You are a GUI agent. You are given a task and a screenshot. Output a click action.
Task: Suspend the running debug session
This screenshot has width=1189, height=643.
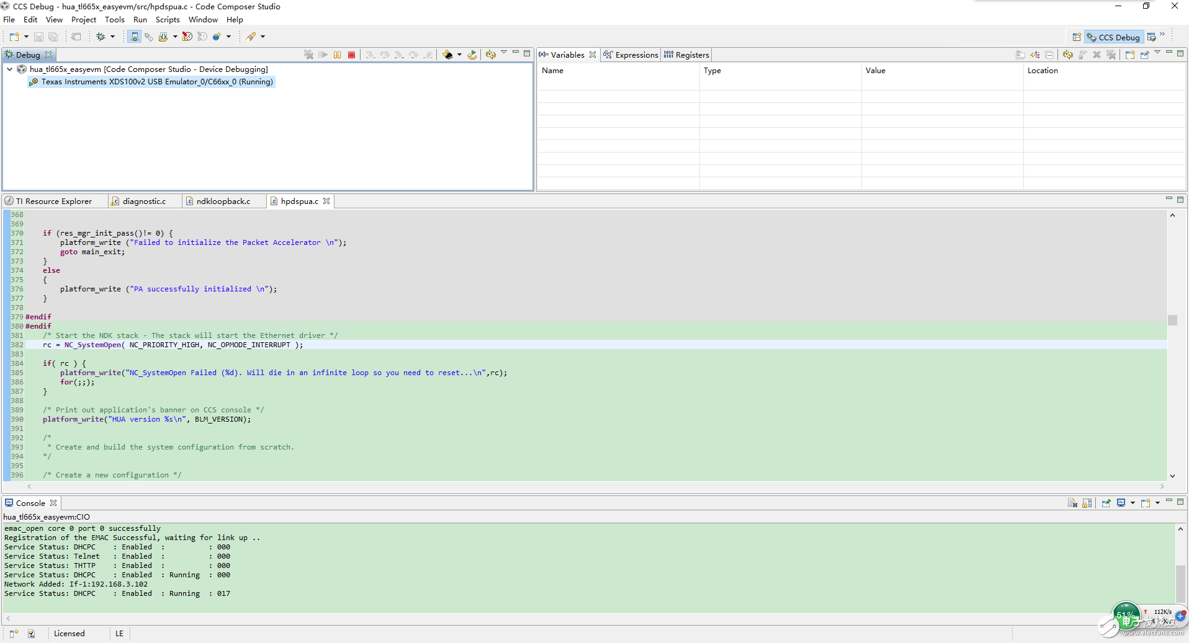tap(337, 55)
